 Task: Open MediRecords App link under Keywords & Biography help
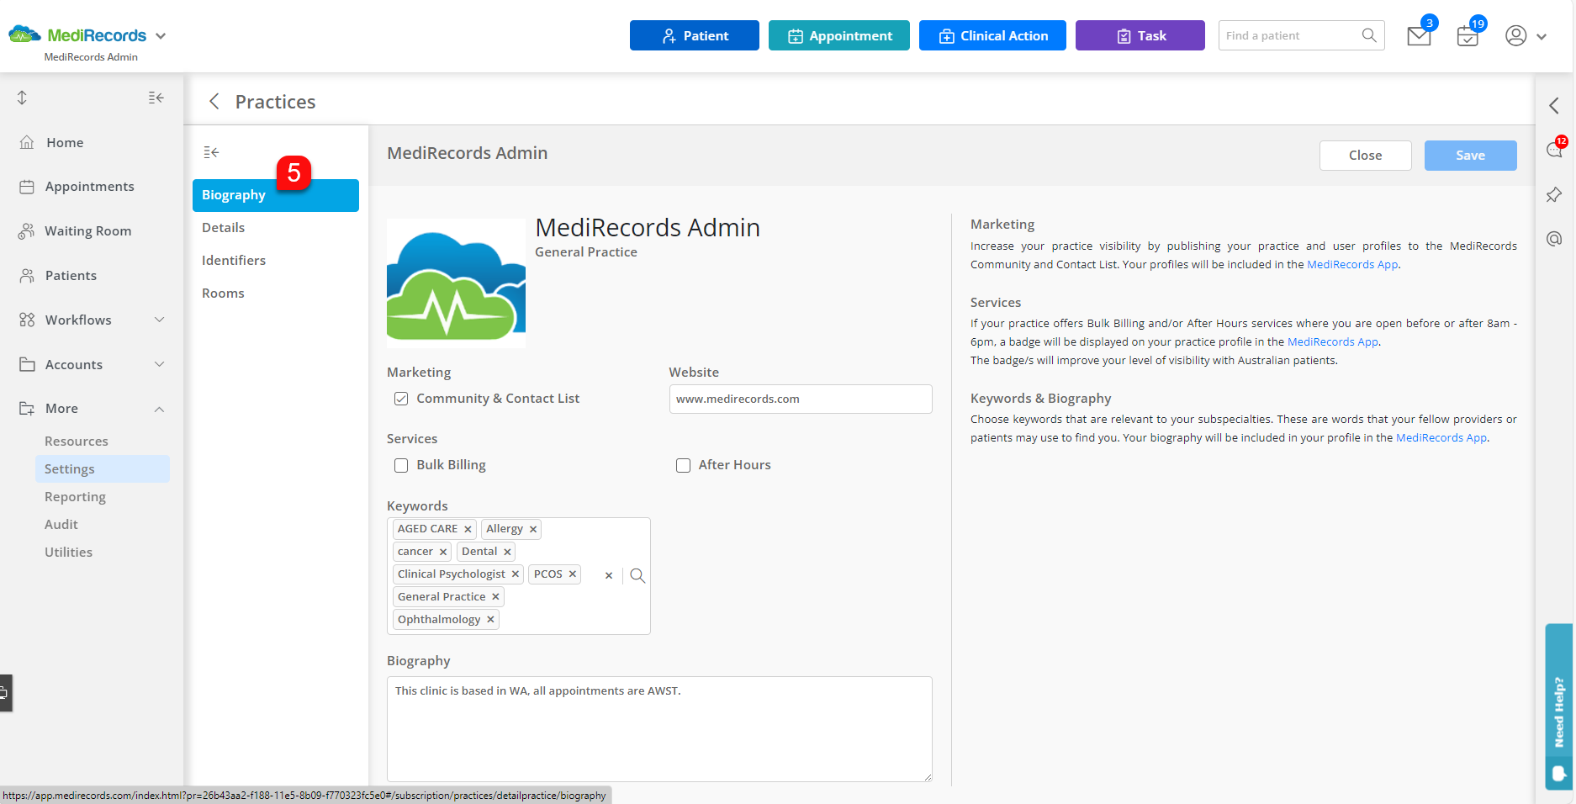1441,438
